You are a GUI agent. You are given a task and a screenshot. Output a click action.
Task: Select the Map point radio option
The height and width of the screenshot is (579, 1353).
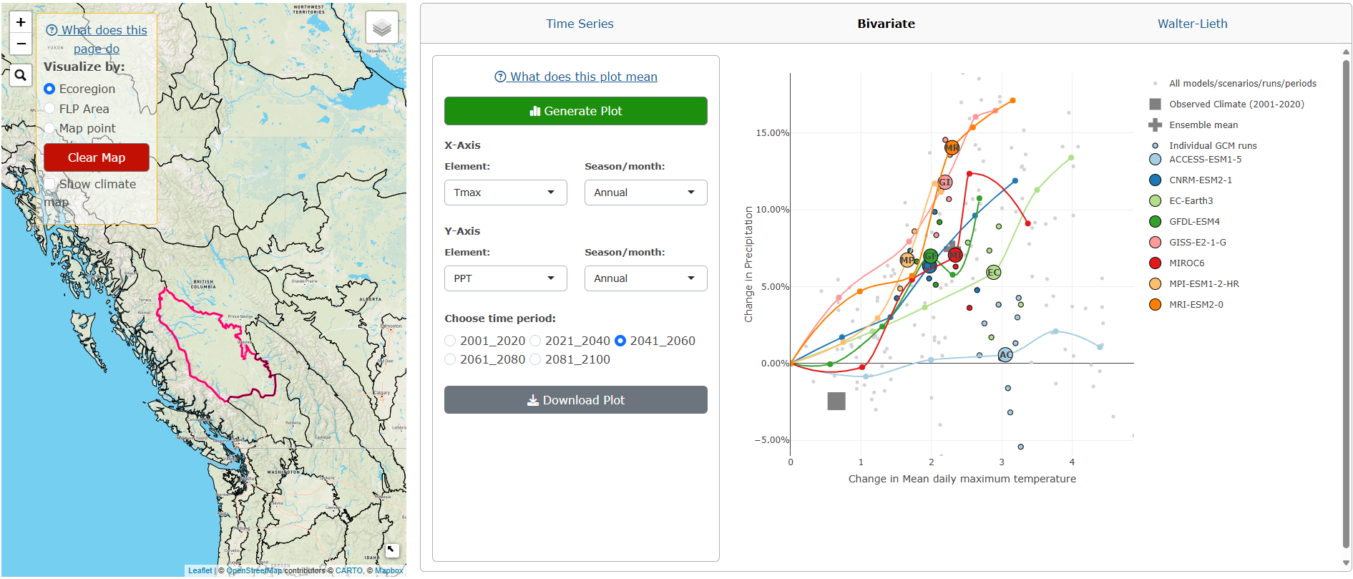49,128
